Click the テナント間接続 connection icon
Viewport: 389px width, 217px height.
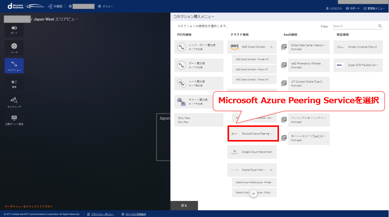(x=181, y=102)
